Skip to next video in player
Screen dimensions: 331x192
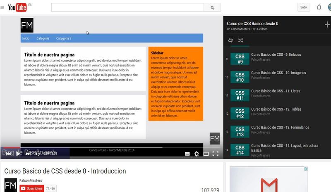[x=28, y=154]
